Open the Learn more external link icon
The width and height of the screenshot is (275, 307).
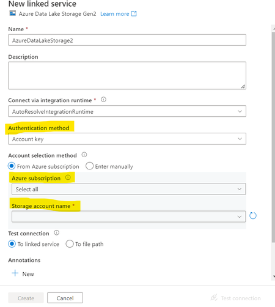point(134,13)
